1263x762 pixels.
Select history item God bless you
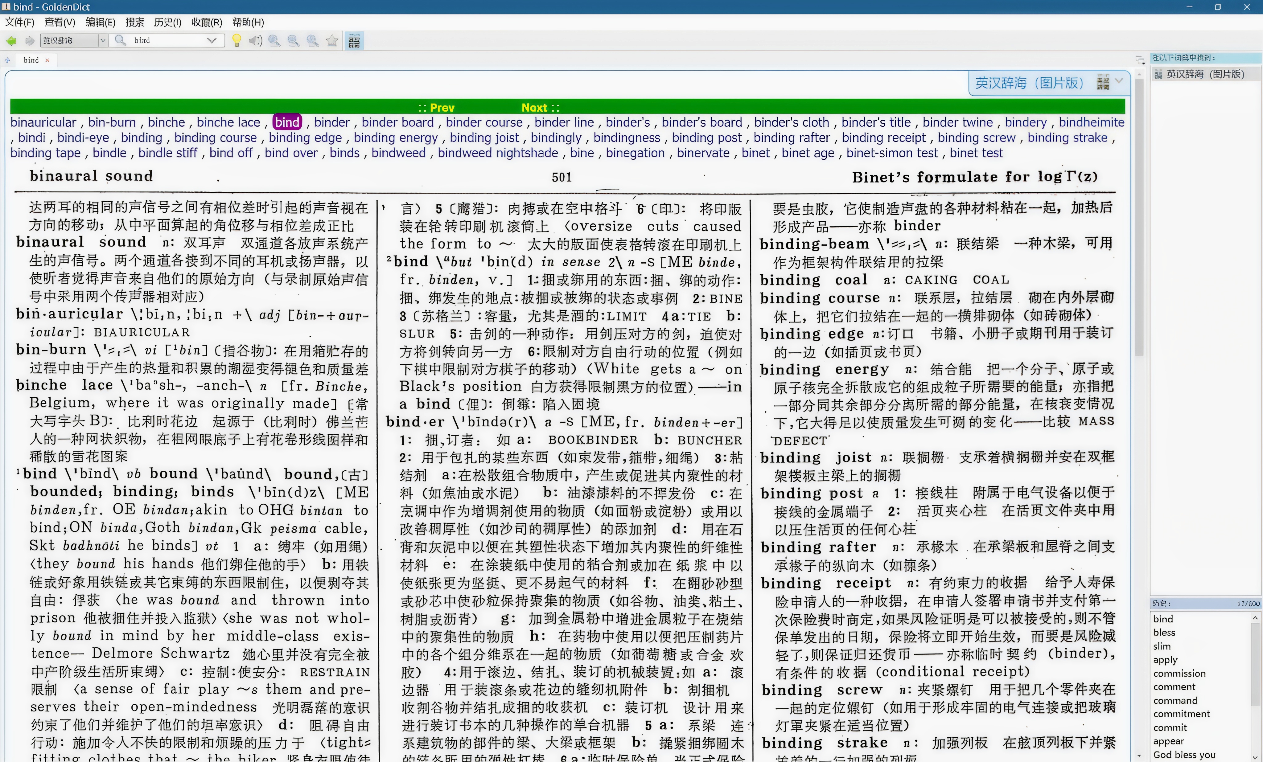[x=1184, y=755]
